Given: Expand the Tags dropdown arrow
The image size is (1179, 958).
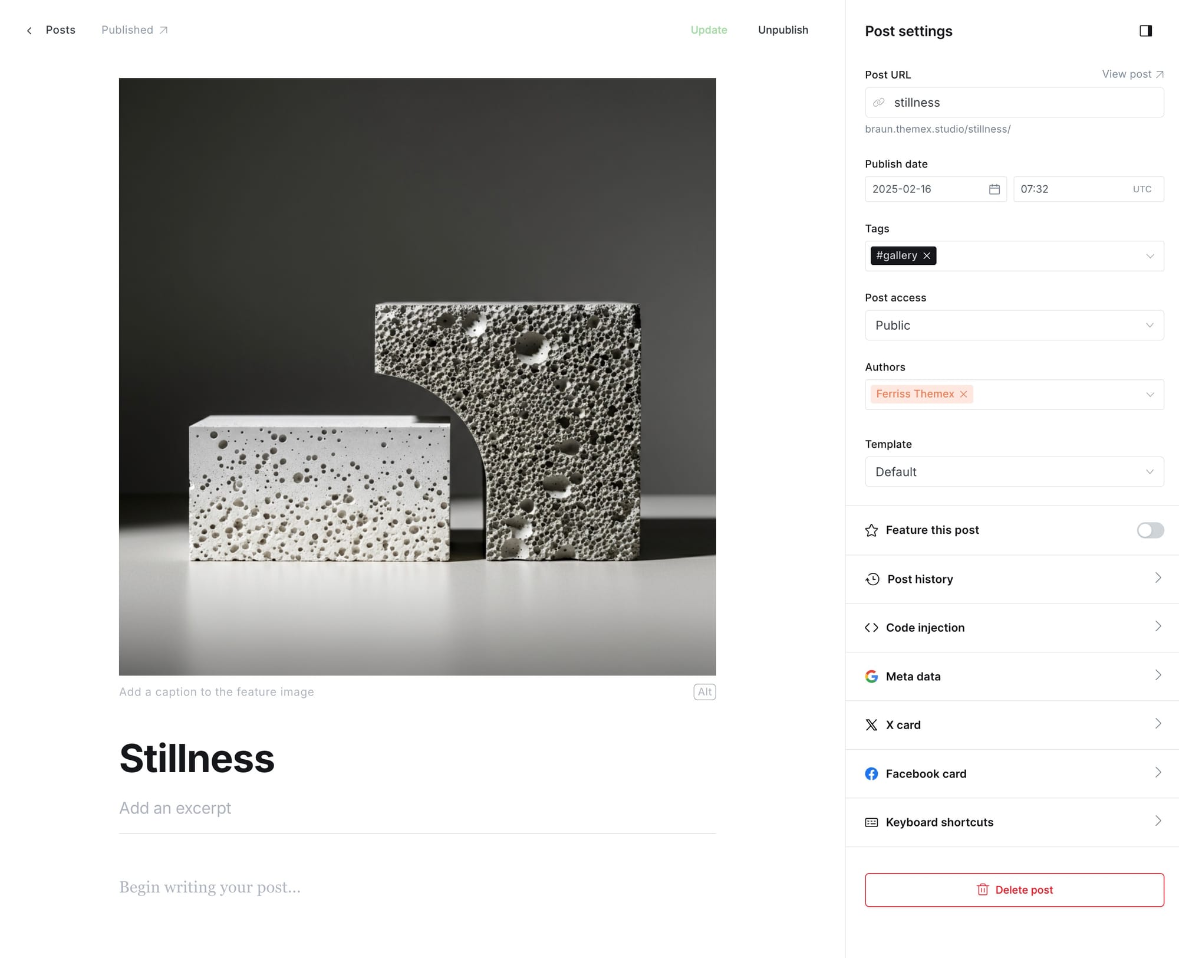Looking at the screenshot, I should click(1150, 256).
